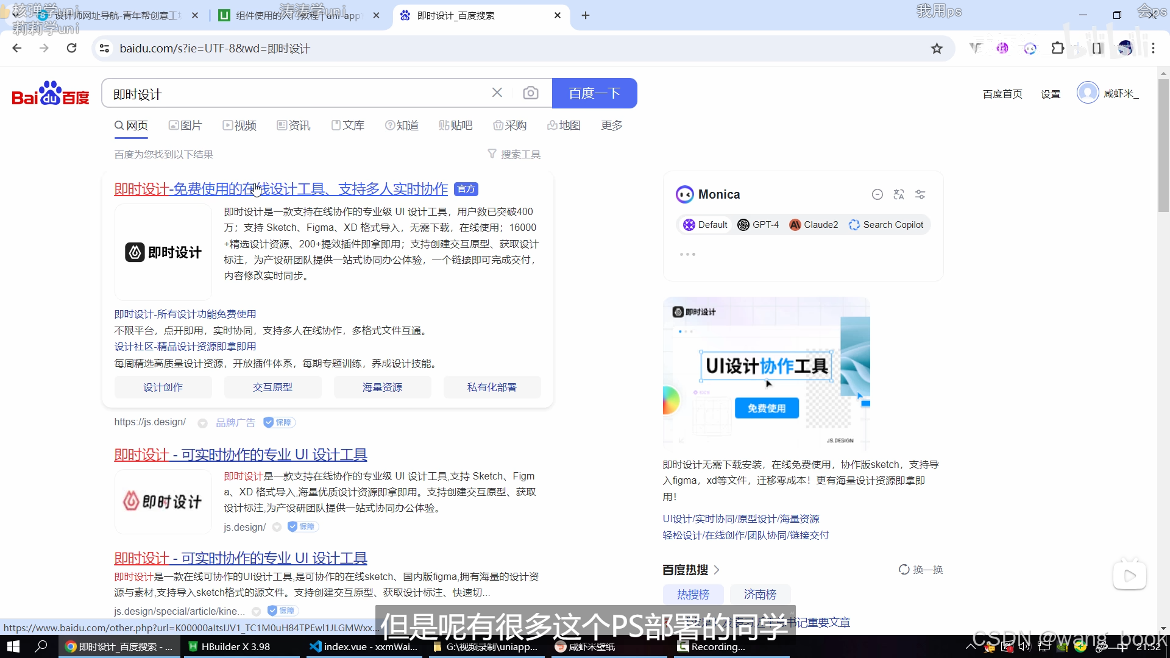1170x658 pixels.
Task: Bookmark this page with the star icon
Action: click(937, 48)
